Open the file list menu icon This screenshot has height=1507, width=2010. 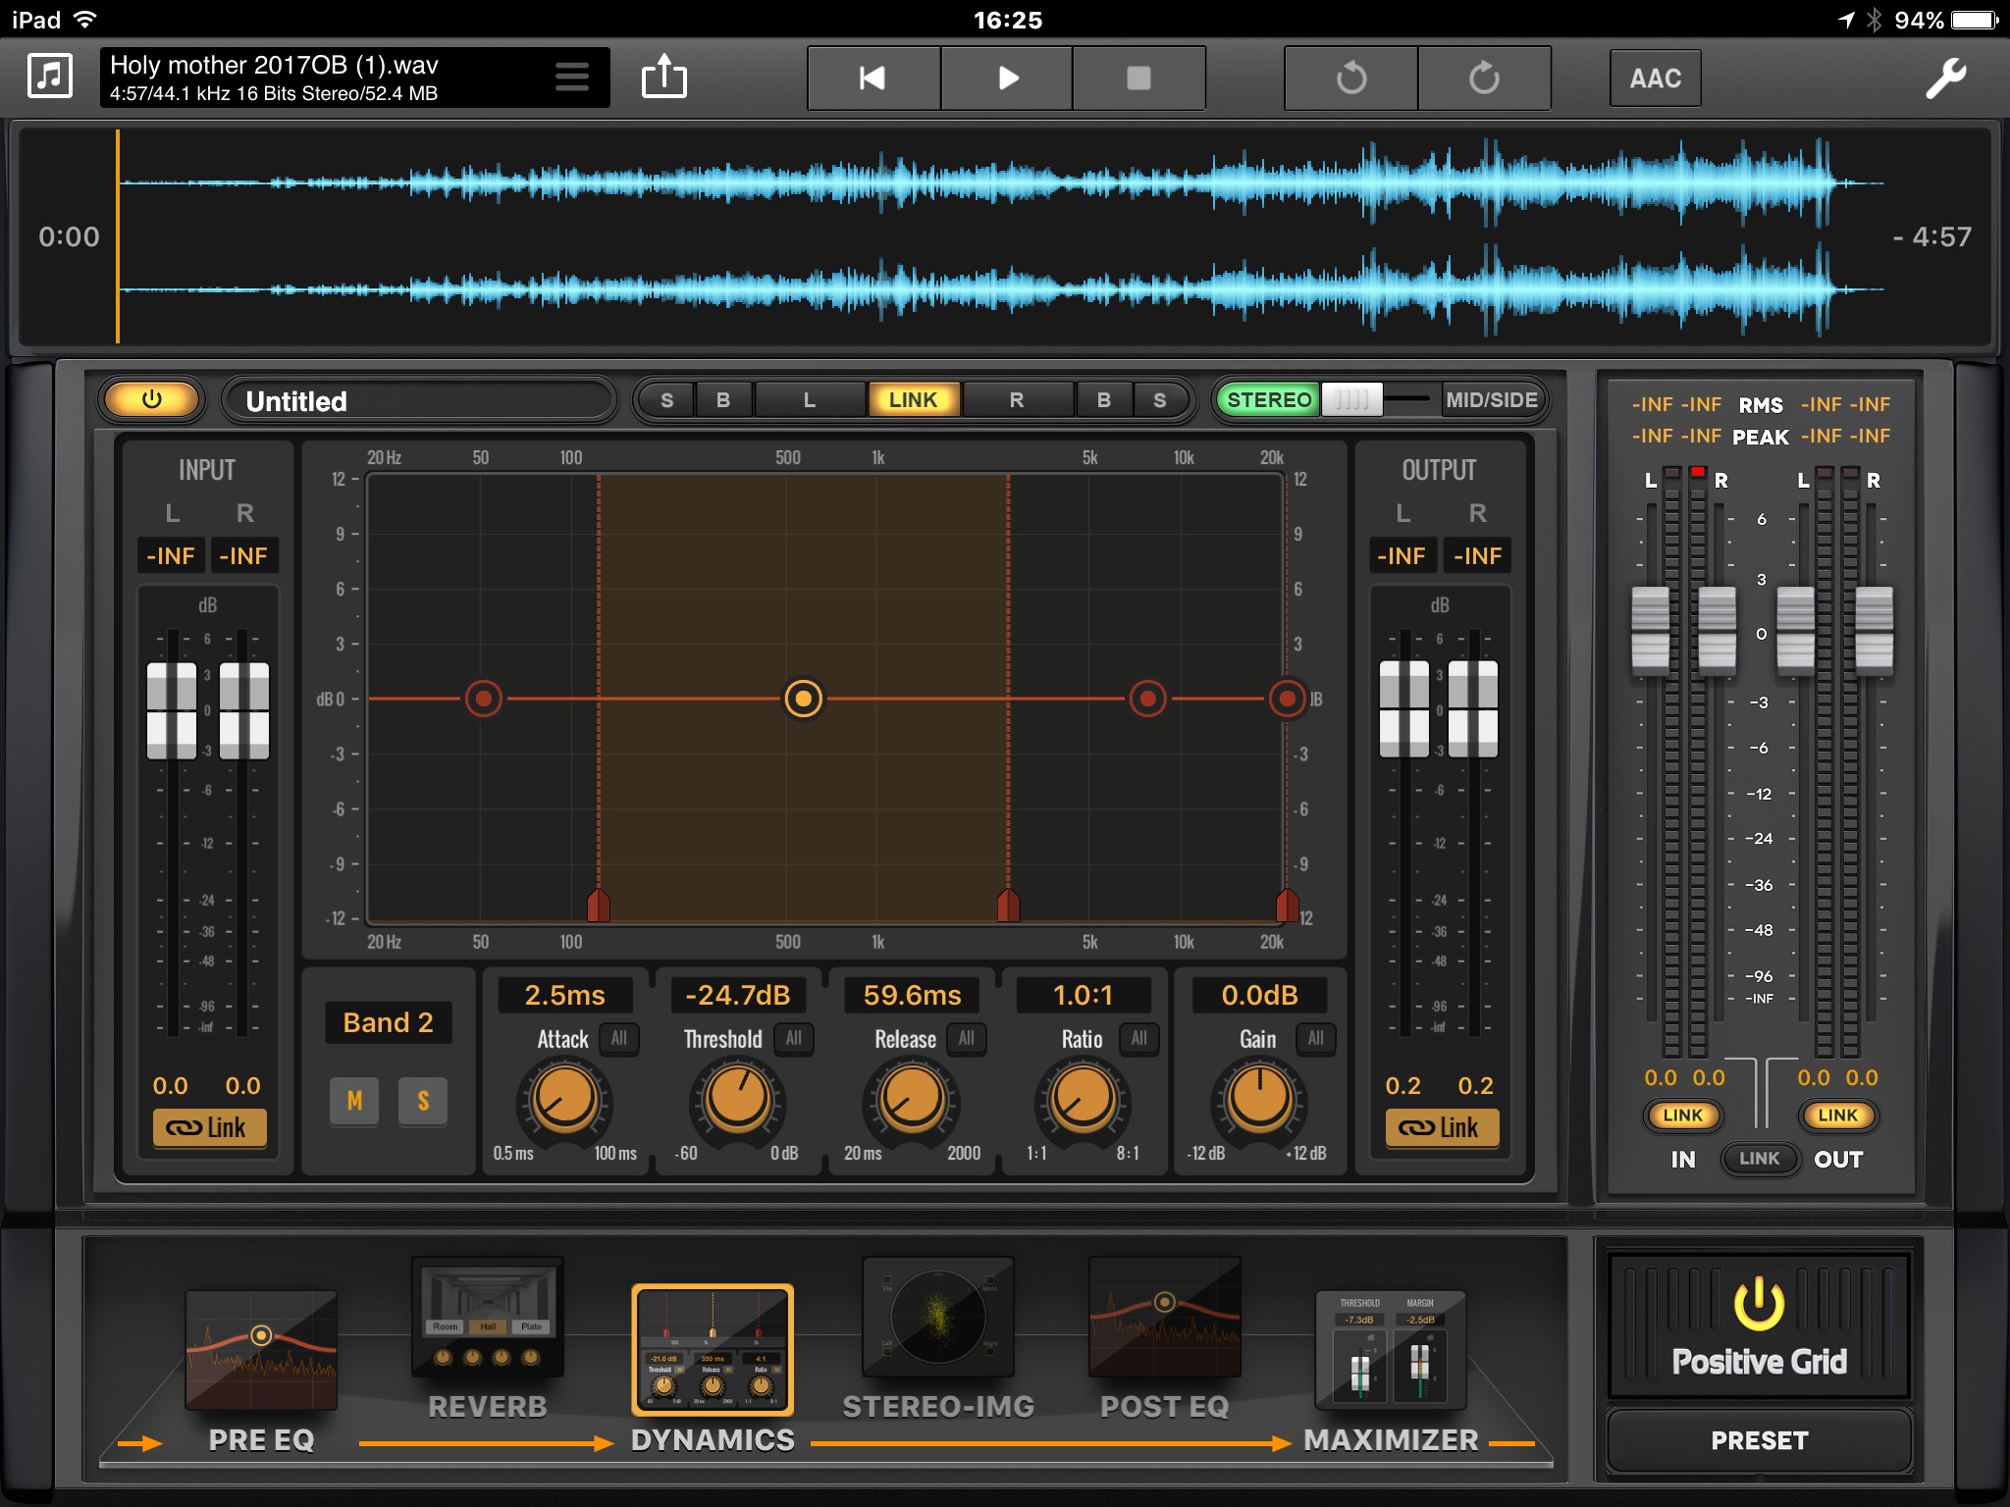click(x=572, y=77)
